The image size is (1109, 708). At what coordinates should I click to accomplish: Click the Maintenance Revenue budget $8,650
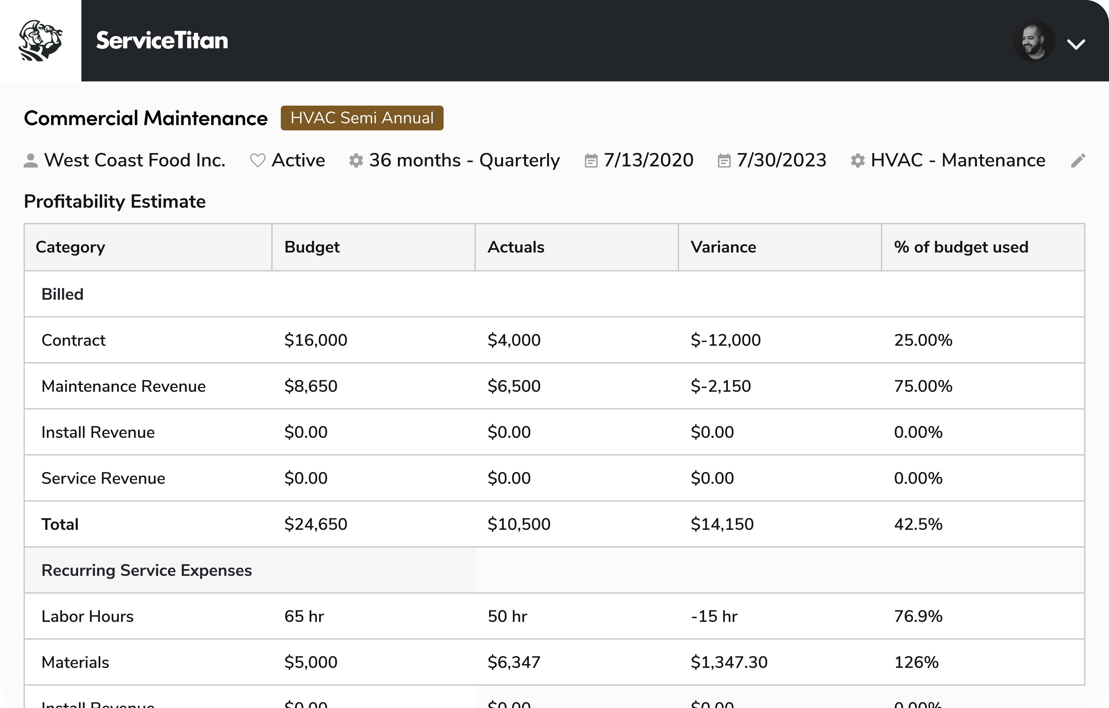click(x=311, y=386)
